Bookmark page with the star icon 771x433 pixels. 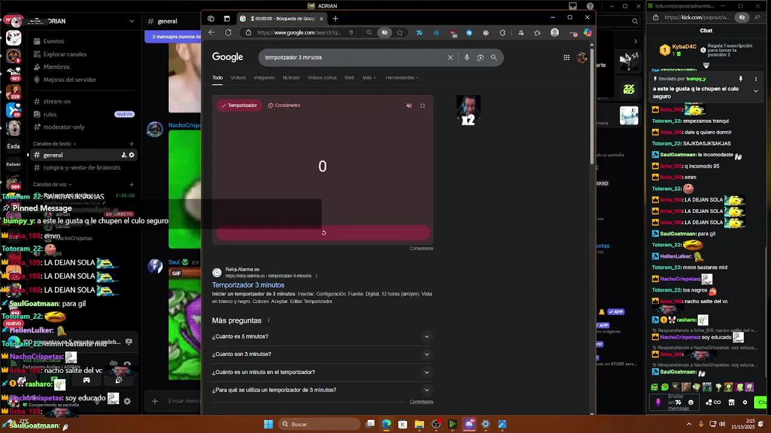(399, 32)
